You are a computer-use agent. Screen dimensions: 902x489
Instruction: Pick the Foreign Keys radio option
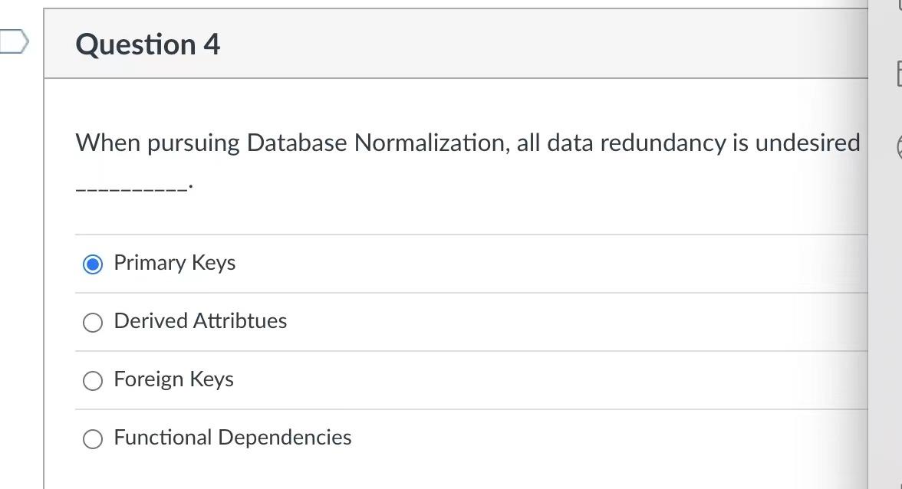(x=93, y=380)
